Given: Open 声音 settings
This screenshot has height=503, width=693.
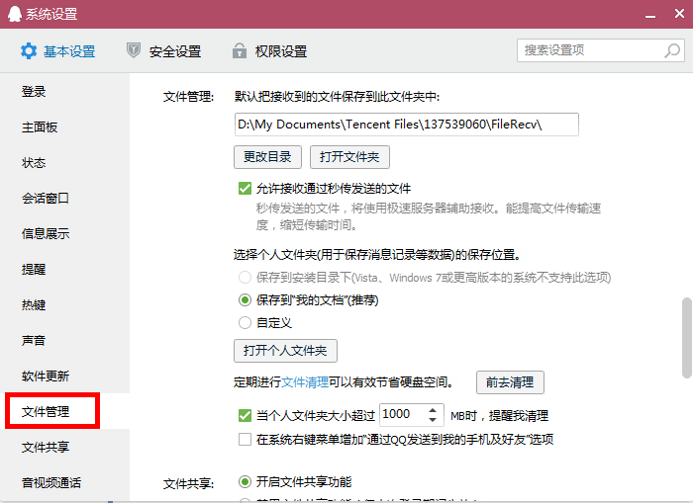Looking at the screenshot, I should (34, 341).
